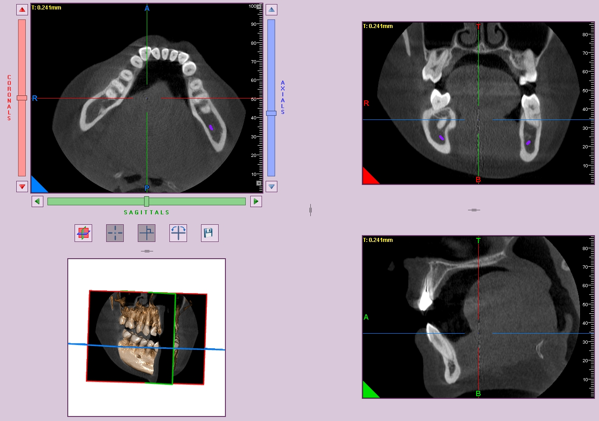Click the green triangle in sagittal view corner
Viewport: 599px width, 421px height.
369,392
